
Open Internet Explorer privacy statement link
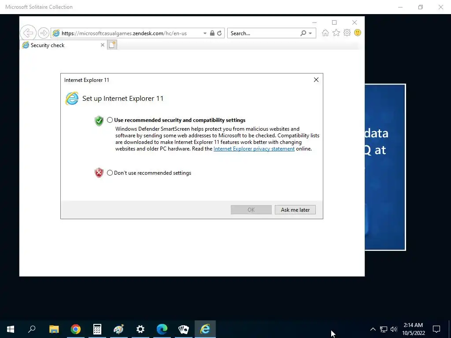point(254,149)
